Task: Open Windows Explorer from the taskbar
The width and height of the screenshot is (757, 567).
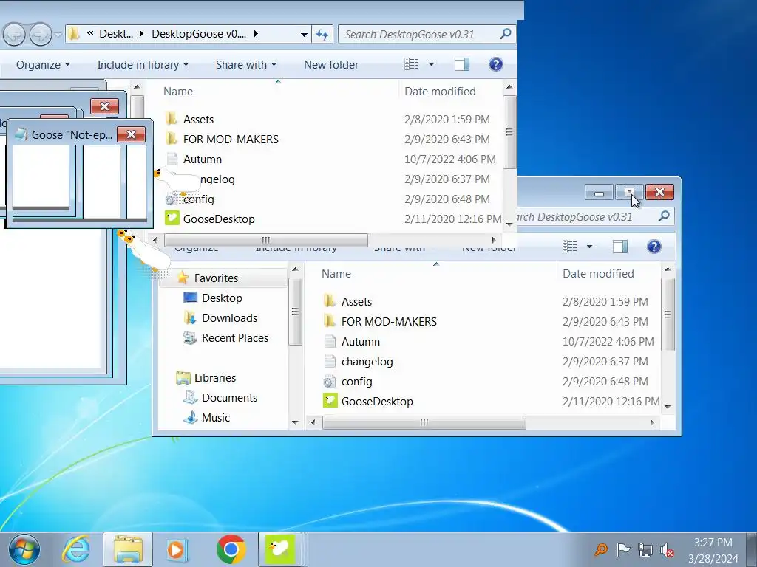Action: (127, 549)
